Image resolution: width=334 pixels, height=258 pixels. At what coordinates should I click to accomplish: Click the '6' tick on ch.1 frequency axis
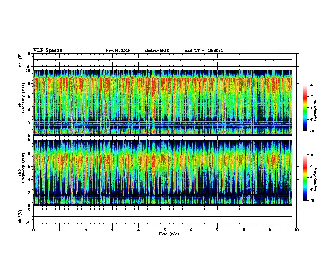click(29, 97)
